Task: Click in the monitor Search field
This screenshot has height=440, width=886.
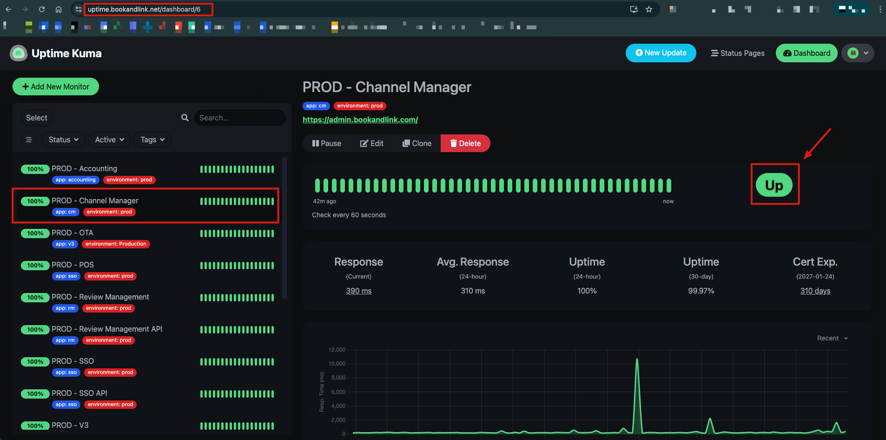Action: (240, 118)
